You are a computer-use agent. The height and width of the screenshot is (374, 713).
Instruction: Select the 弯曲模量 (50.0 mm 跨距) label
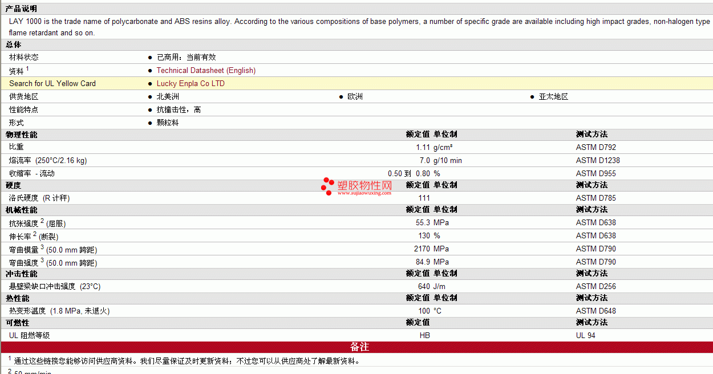(53, 249)
